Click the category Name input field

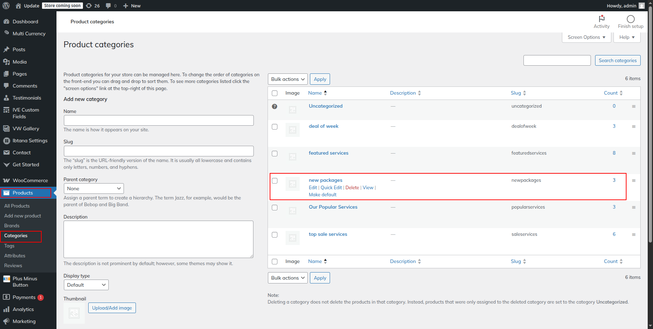coord(158,120)
